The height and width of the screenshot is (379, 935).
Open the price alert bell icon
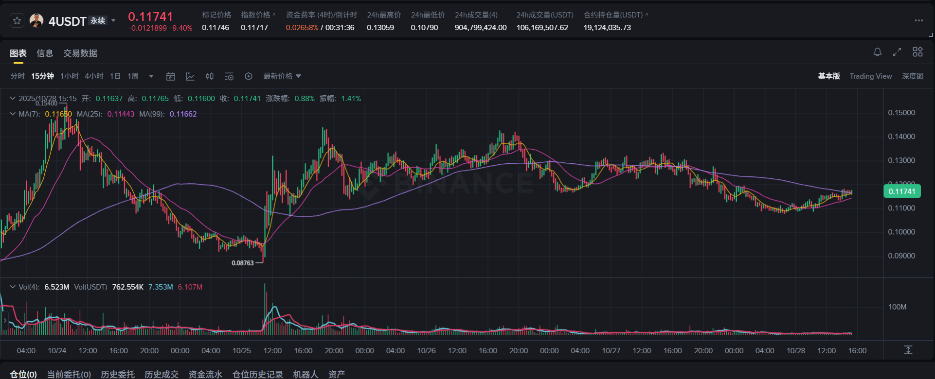pyautogui.click(x=877, y=52)
